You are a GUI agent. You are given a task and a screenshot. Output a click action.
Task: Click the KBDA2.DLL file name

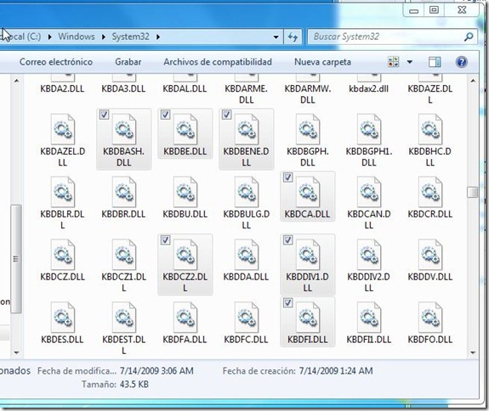pyautogui.click(x=62, y=88)
